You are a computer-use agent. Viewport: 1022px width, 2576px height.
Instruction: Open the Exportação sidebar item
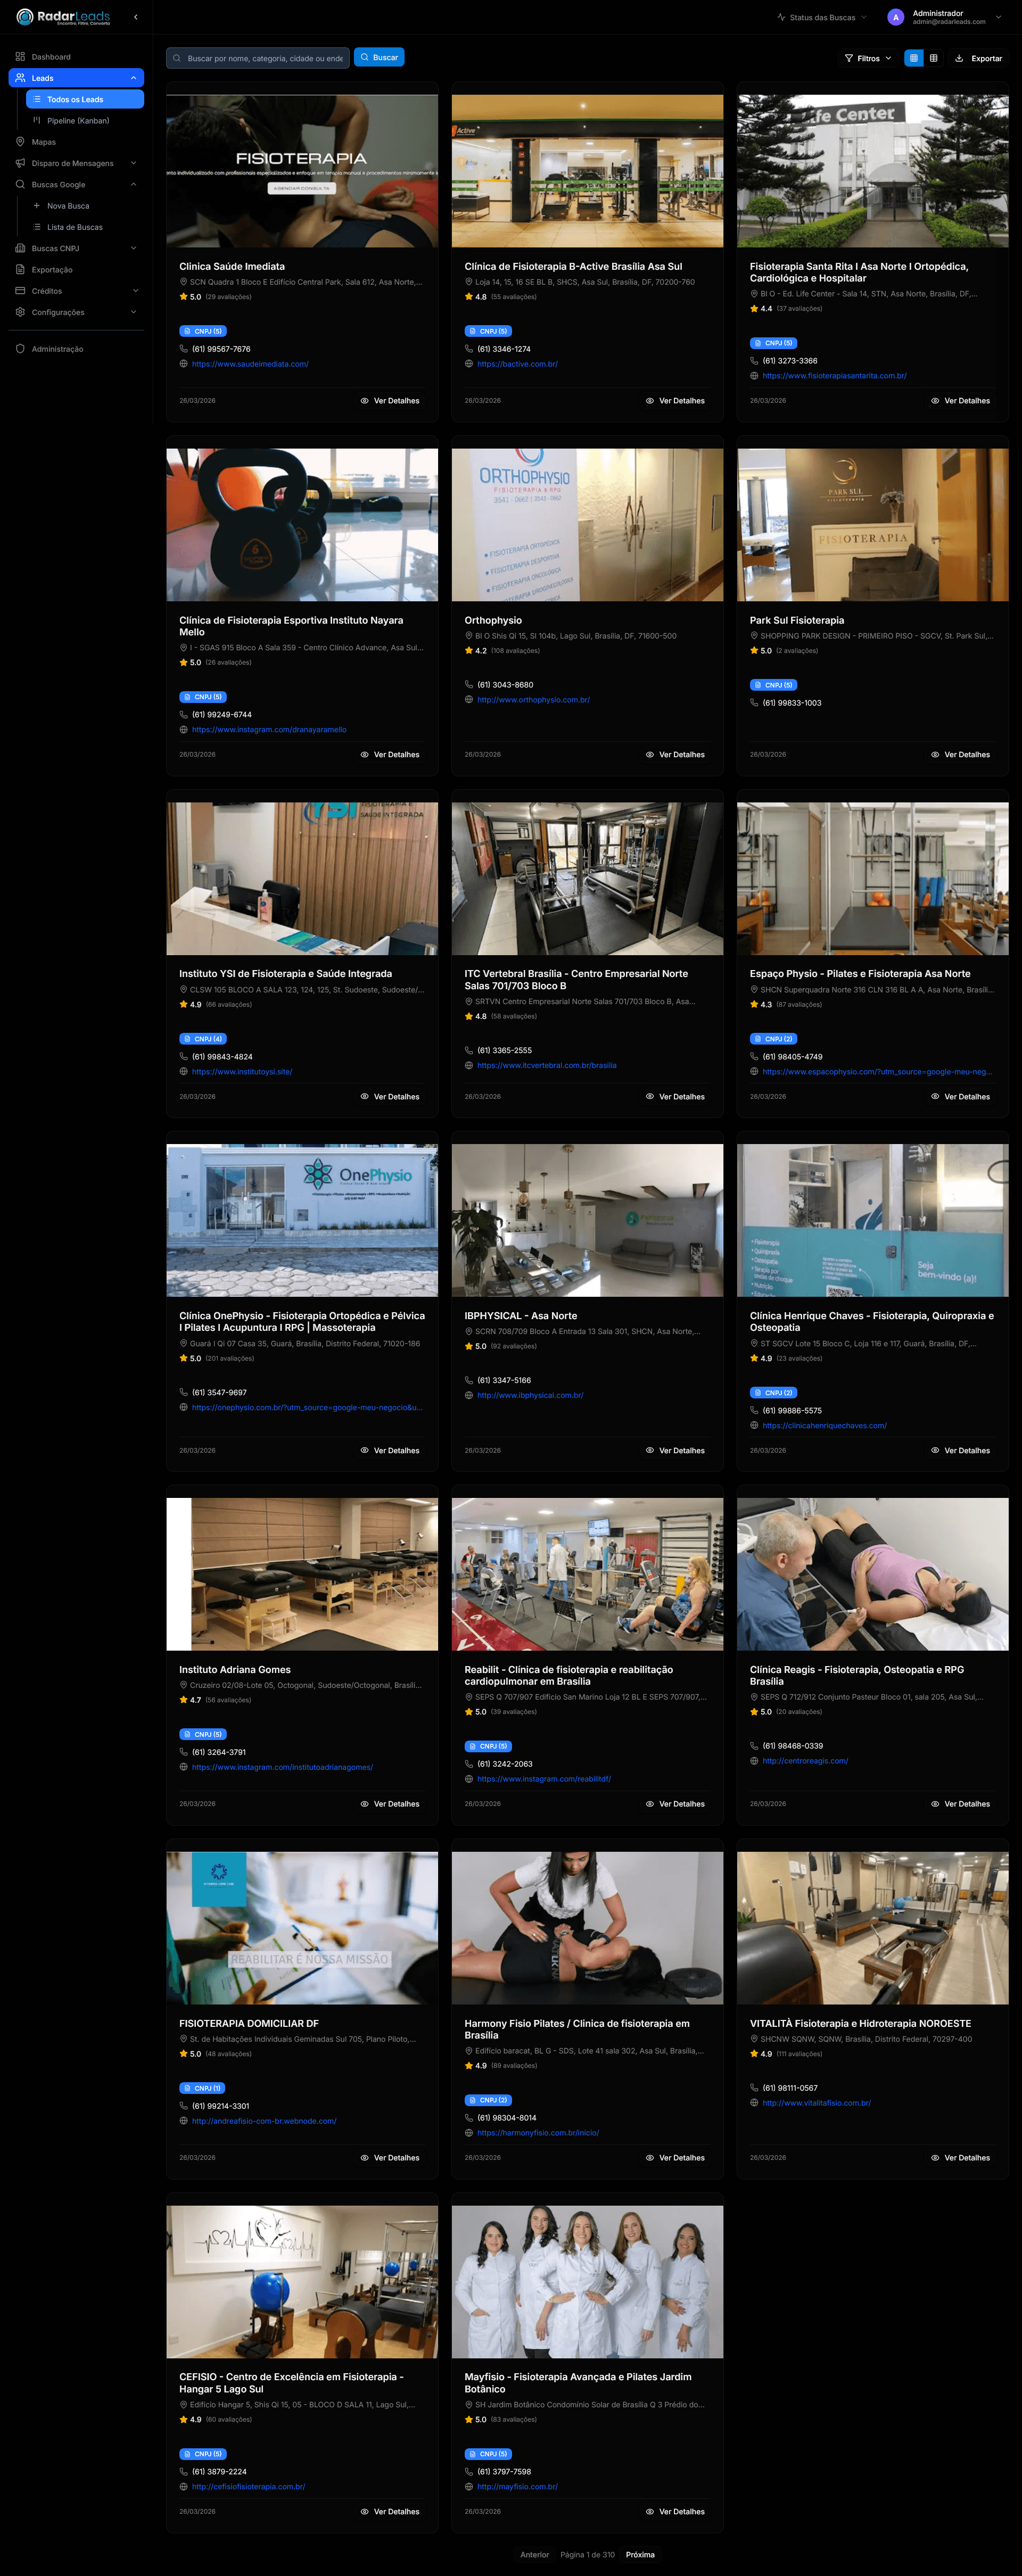[x=76, y=270]
